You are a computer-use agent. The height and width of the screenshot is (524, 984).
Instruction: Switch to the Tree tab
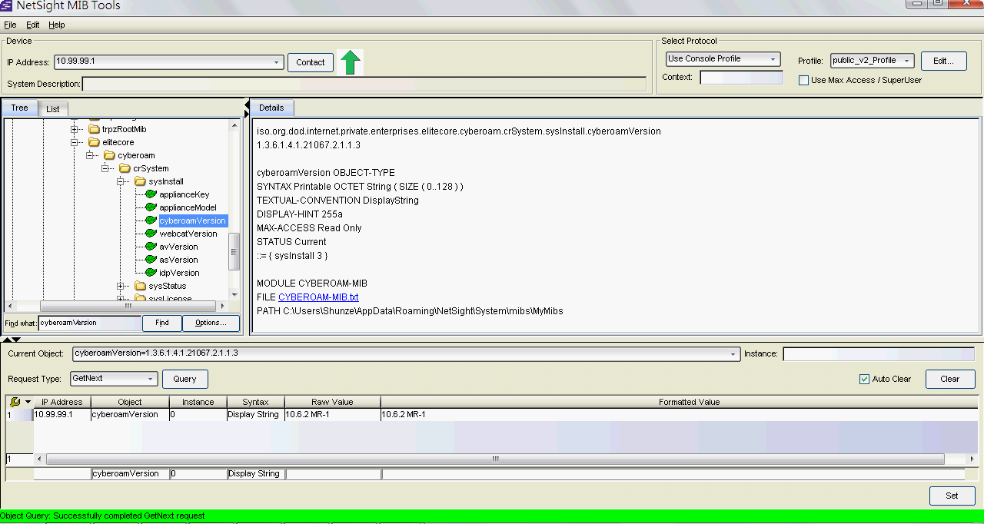pos(19,108)
